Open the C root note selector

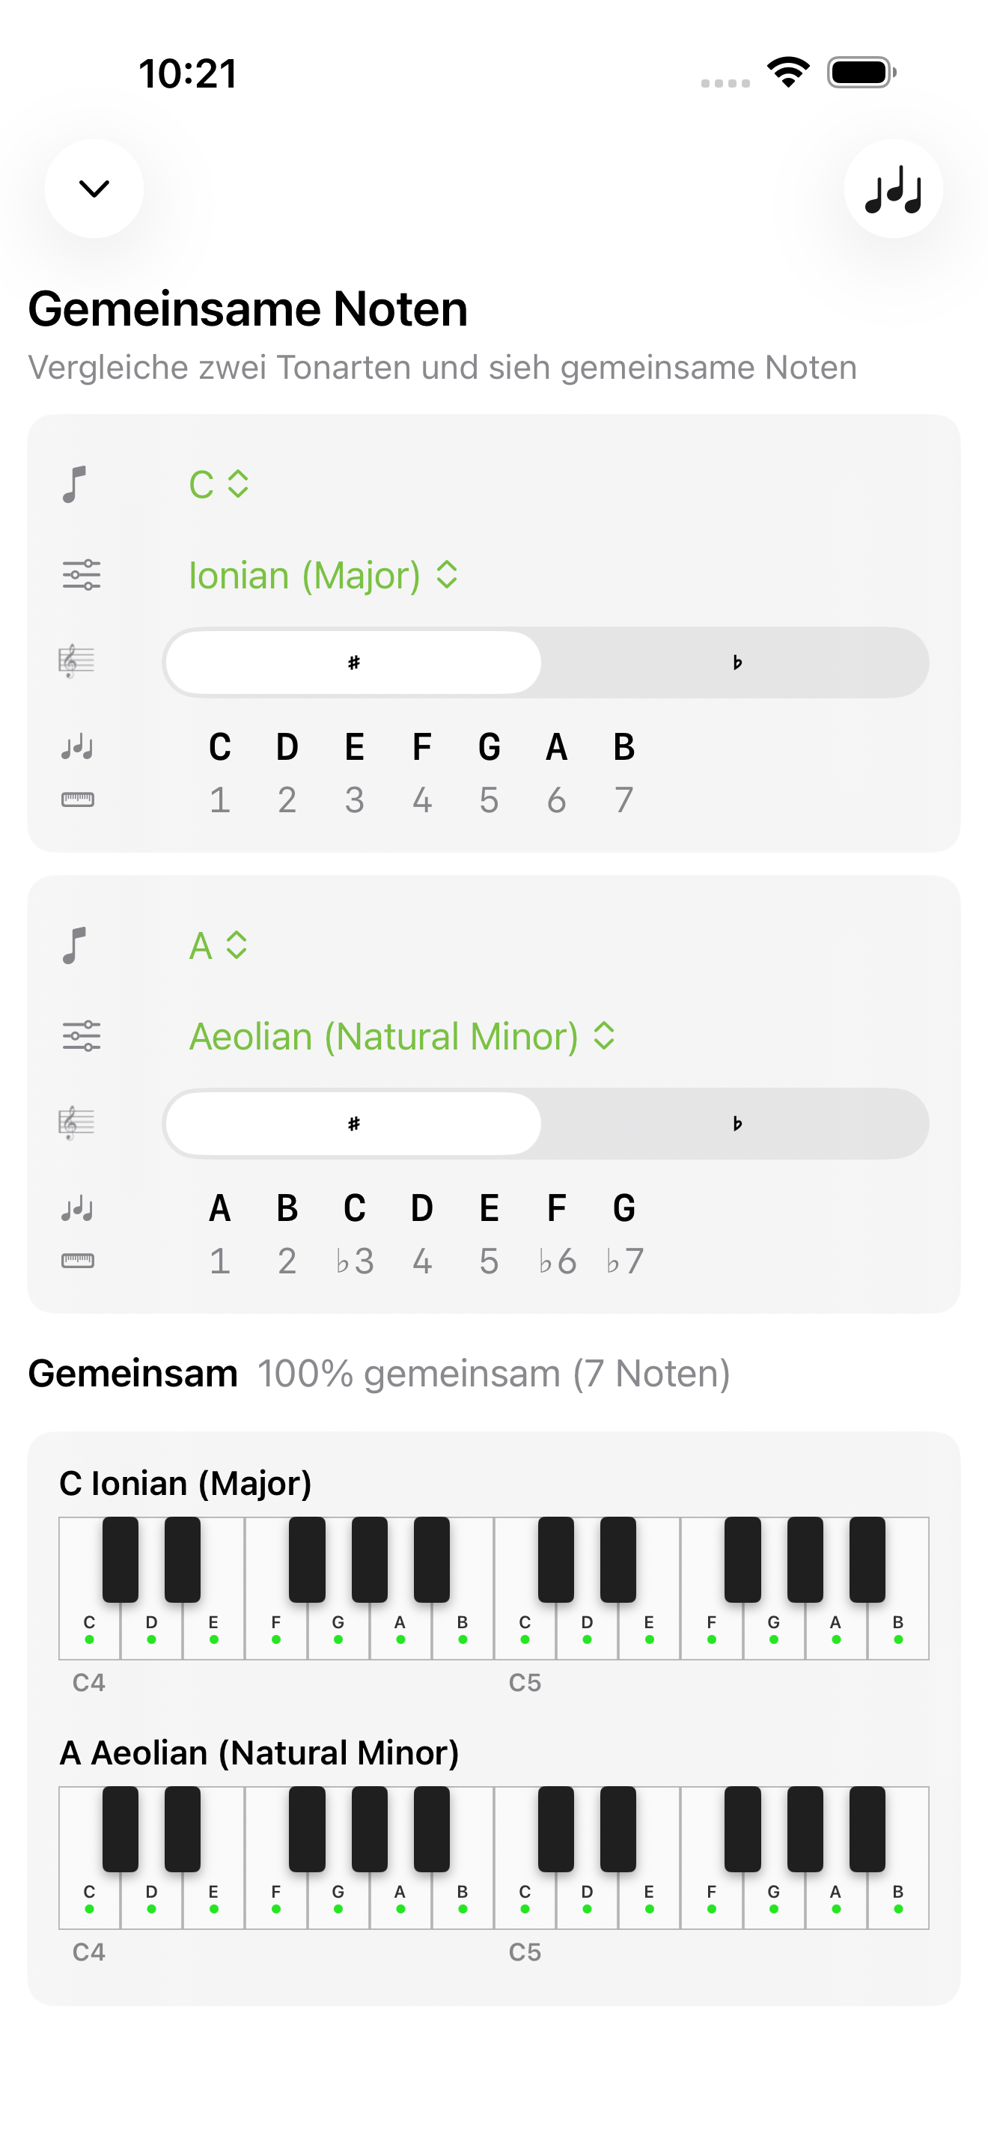pyautogui.click(x=219, y=484)
